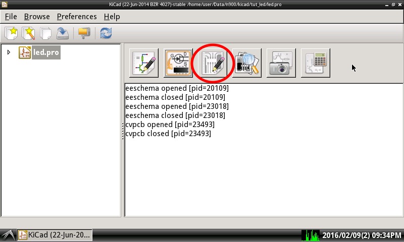Open the File menu
This screenshot has height=242, width=404.
pyautogui.click(x=11, y=17)
